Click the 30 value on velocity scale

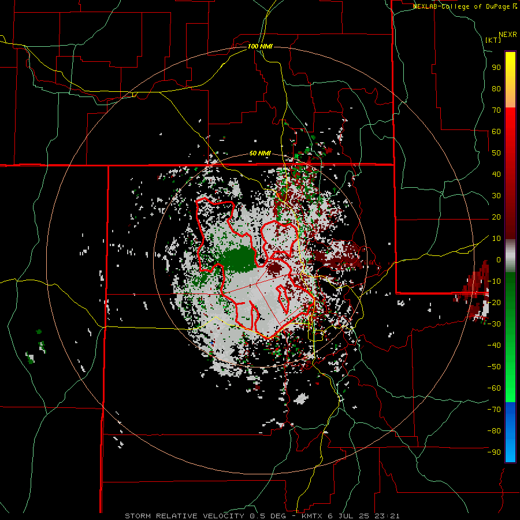point(496,196)
